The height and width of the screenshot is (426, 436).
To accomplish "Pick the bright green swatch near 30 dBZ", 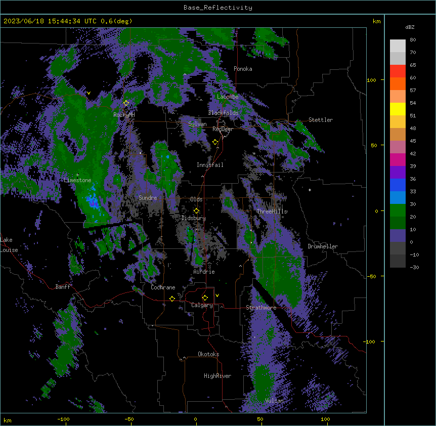I will pos(398,210).
